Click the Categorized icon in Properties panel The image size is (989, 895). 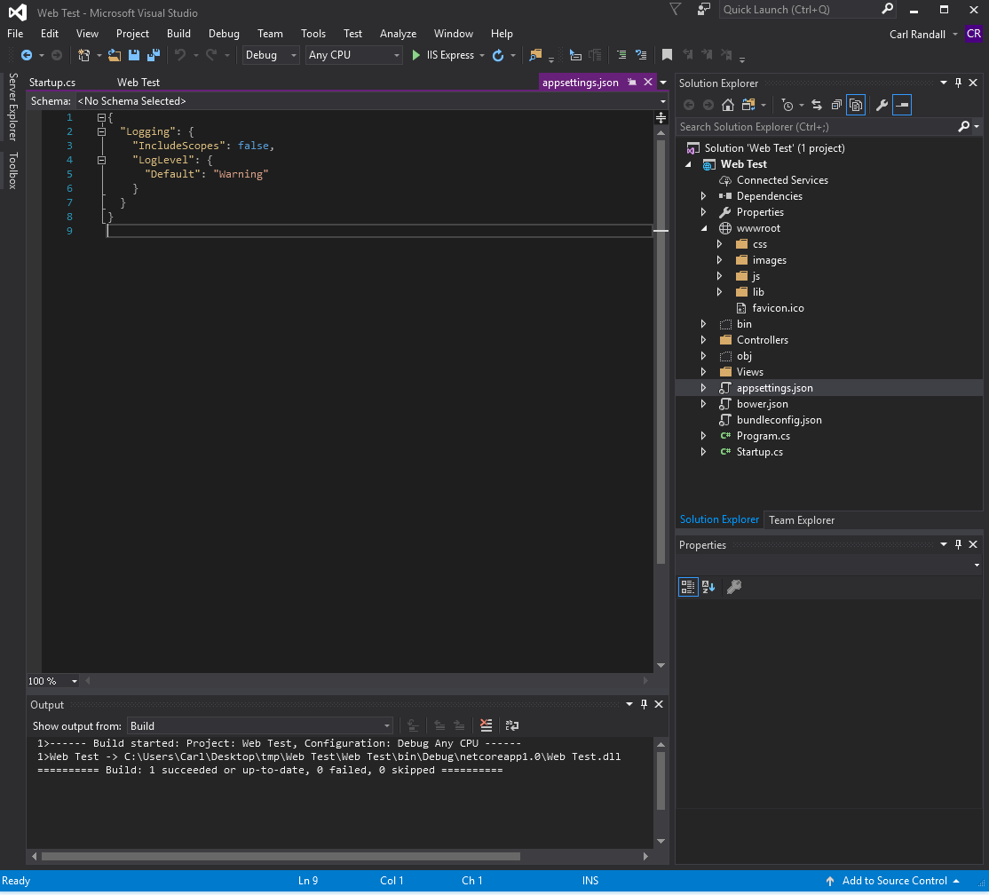pyautogui.click(x=688, y=586)
